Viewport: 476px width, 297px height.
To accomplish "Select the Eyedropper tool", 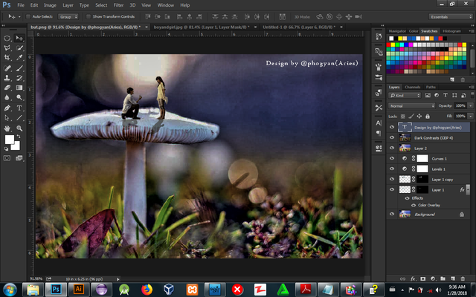I will pos(19,57).
